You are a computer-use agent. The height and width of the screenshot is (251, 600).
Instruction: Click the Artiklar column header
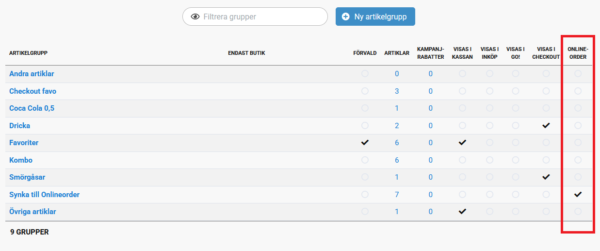coord(397,53)
